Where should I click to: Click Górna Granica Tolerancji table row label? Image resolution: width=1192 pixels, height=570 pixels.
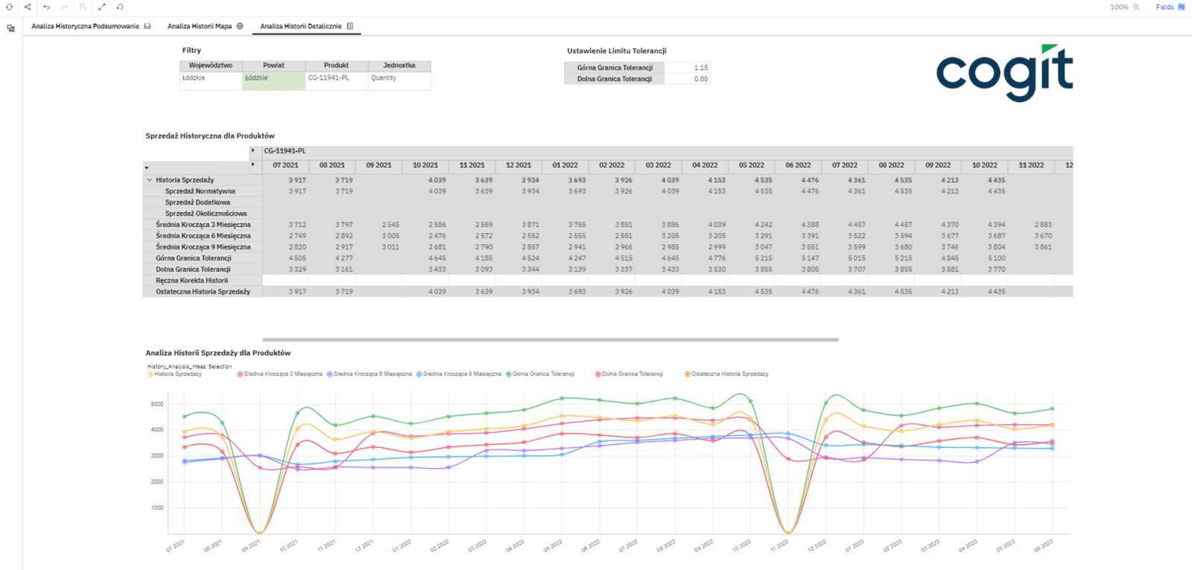pyautogui.click(x=193, y=258)
